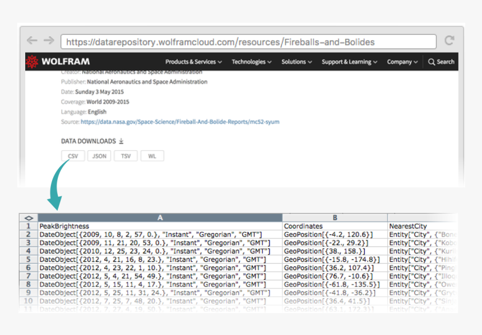This screenshot has width=482, height=335.
Task: Click the GeoPosition[{-4.2, 120.6}] cell
Action: tap(335, 235)
